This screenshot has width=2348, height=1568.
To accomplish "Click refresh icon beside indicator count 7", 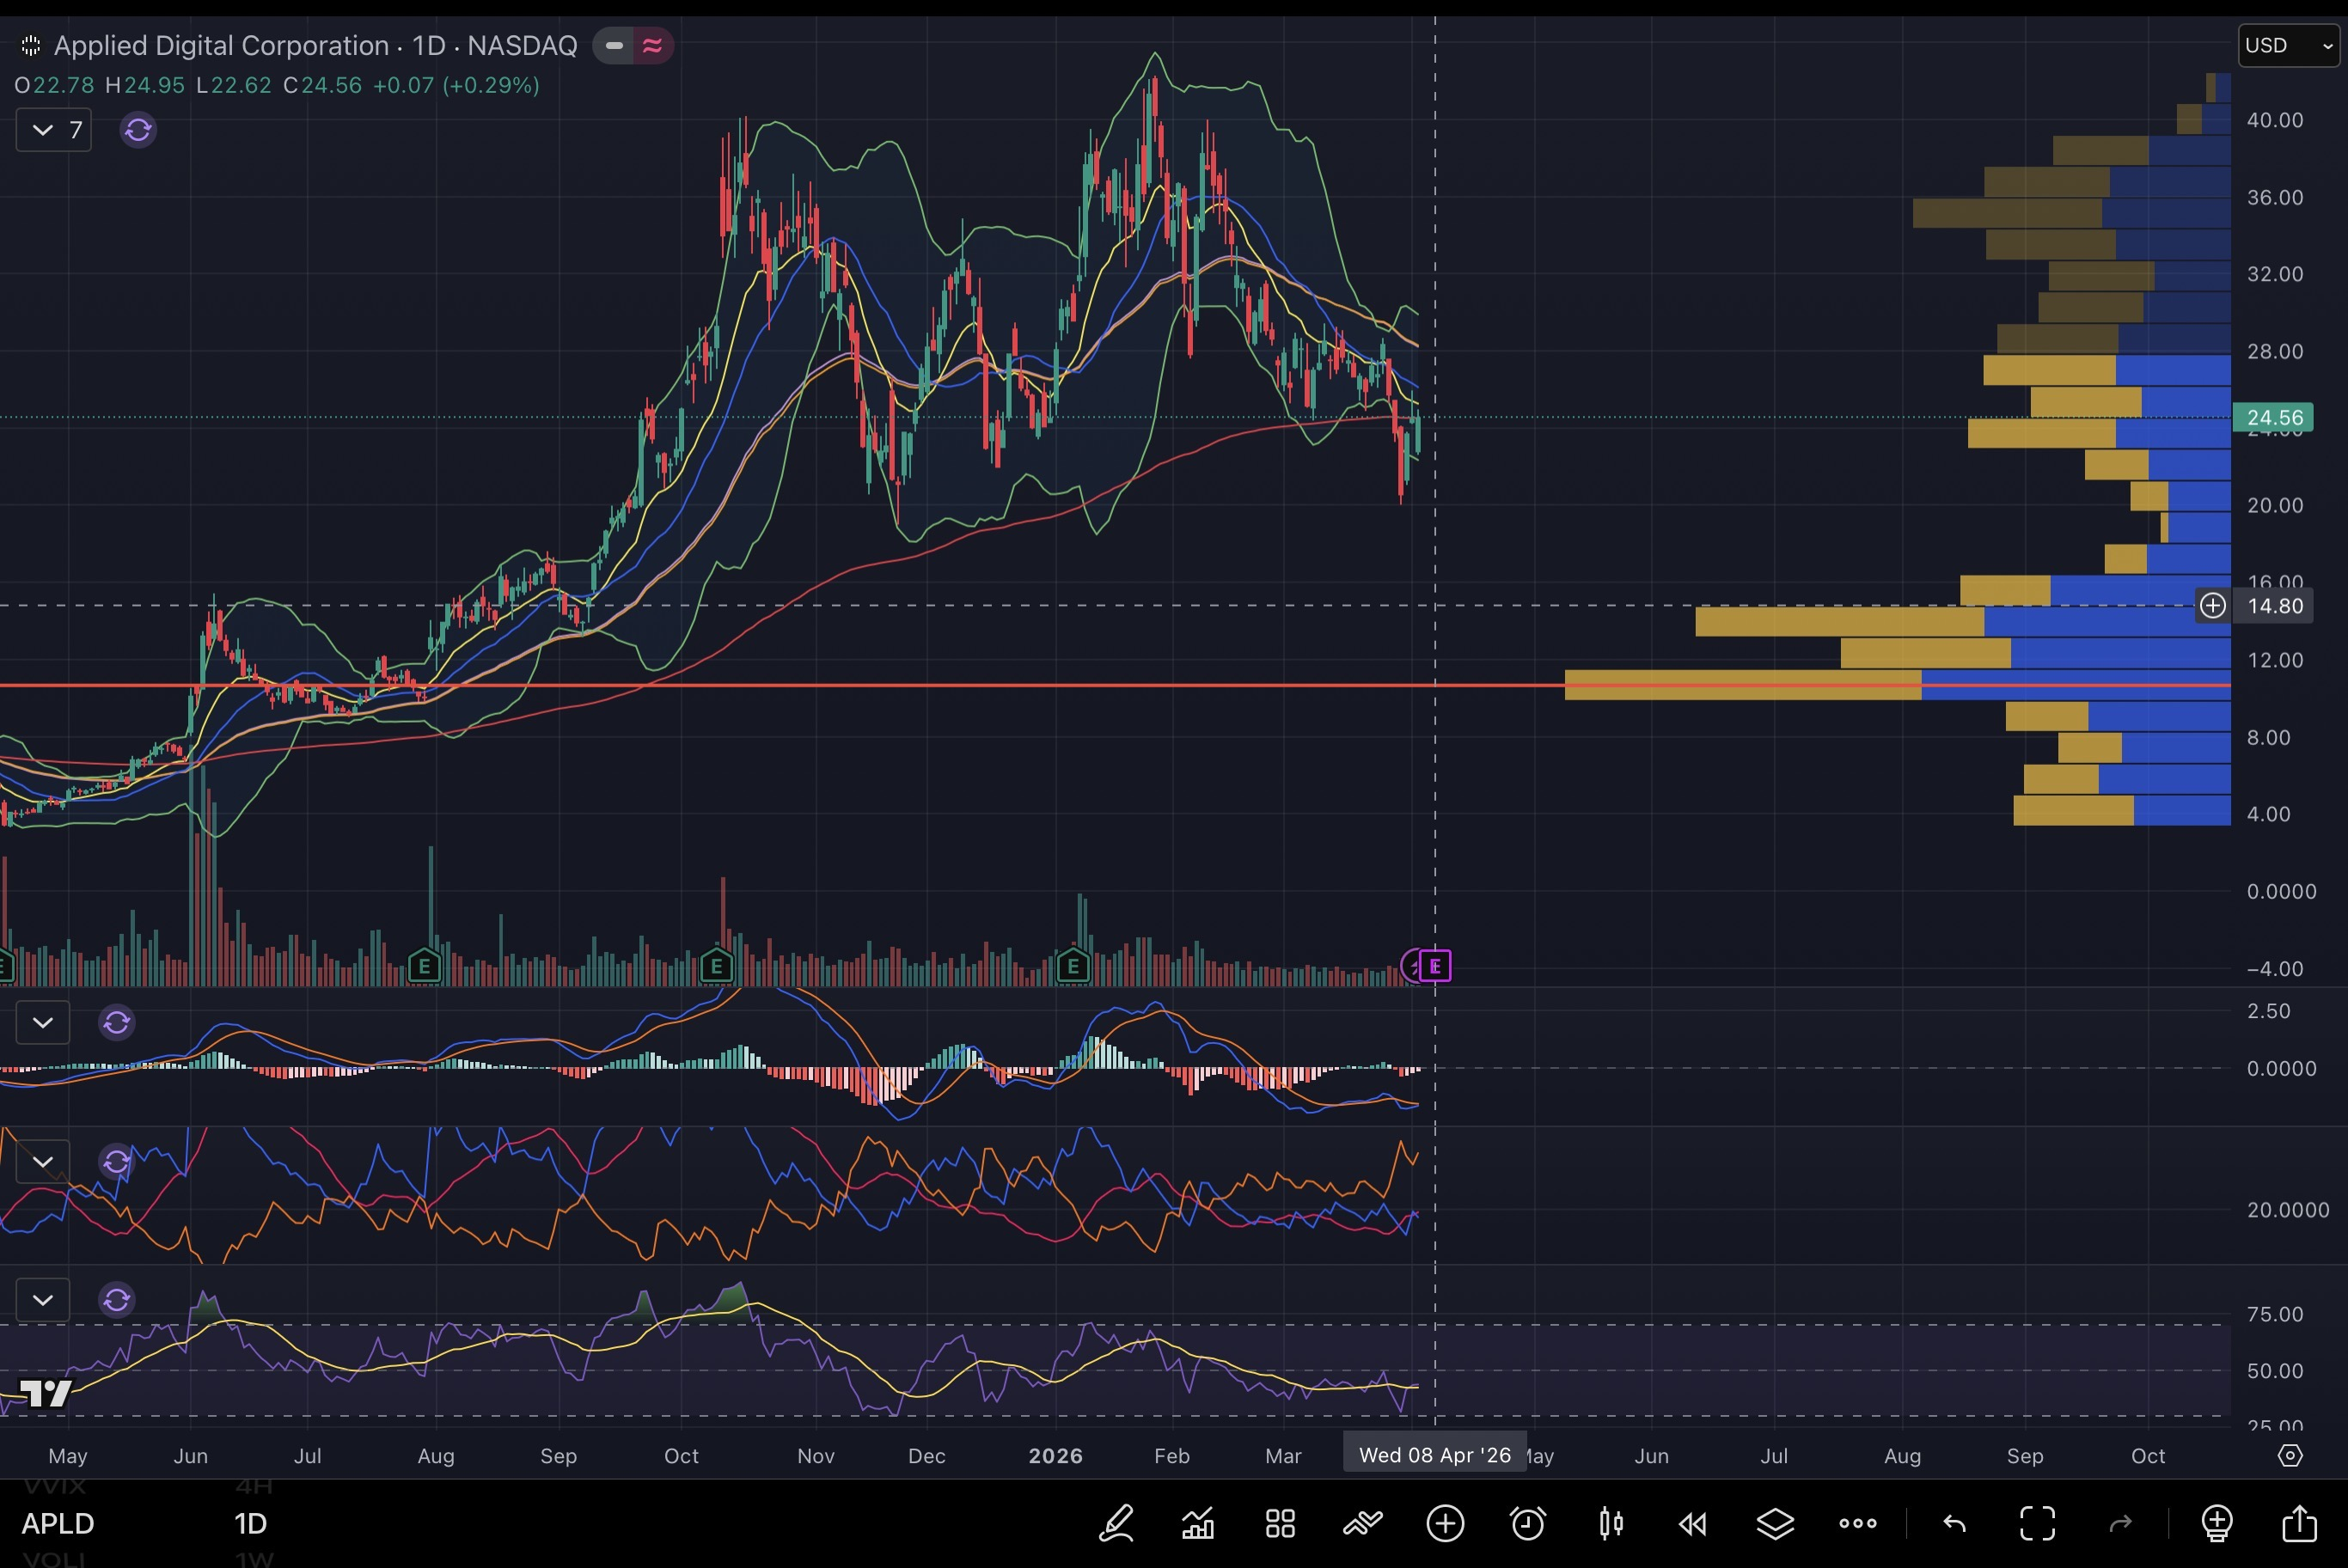I will pos(138,130).
